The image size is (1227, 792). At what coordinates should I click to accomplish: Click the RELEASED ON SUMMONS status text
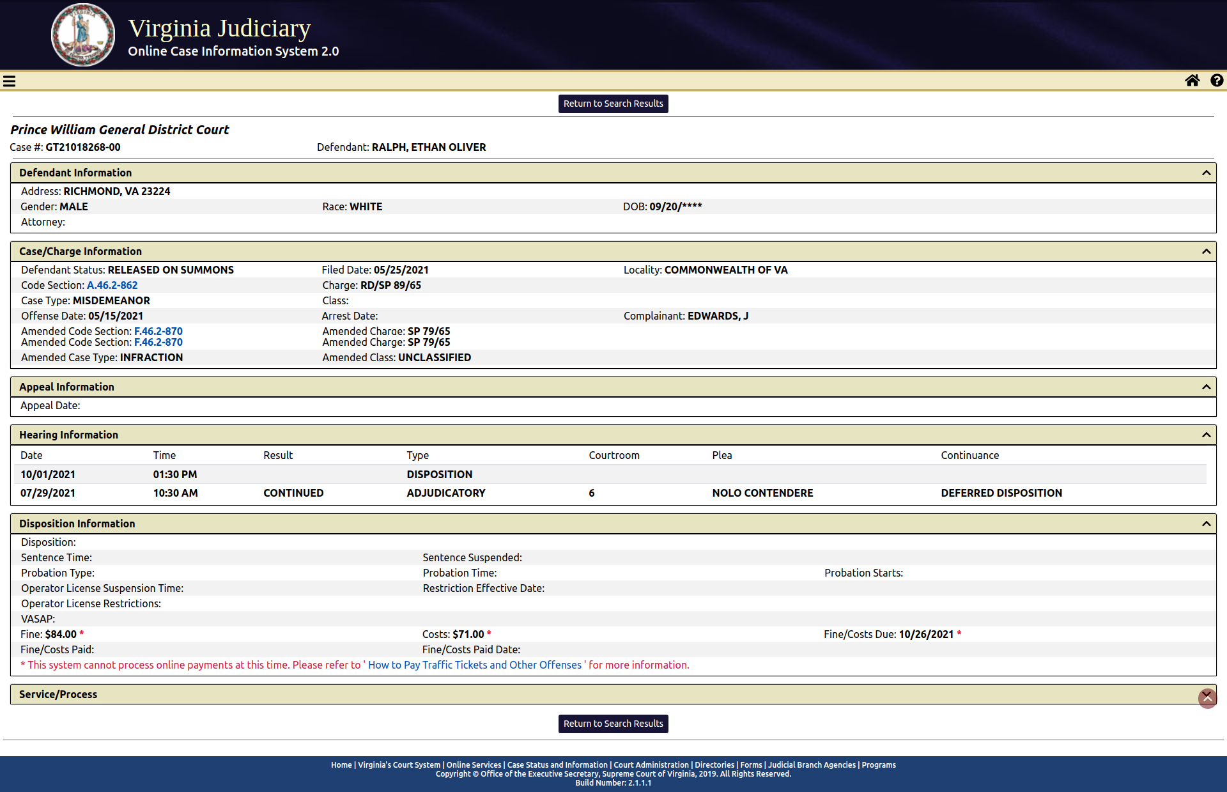171,270
